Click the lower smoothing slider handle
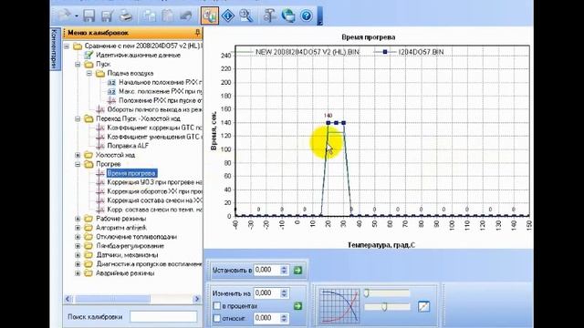Viewport: 584px width, 328px height. tap(384, 306)
